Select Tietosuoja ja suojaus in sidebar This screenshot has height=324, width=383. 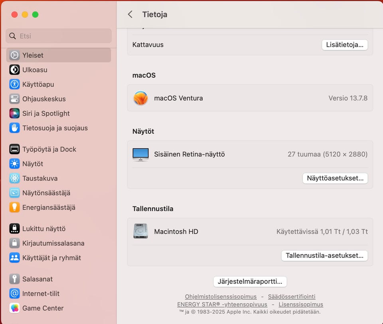[x=59, y=128]
